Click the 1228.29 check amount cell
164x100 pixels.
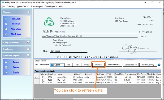(x=130, y=83)
